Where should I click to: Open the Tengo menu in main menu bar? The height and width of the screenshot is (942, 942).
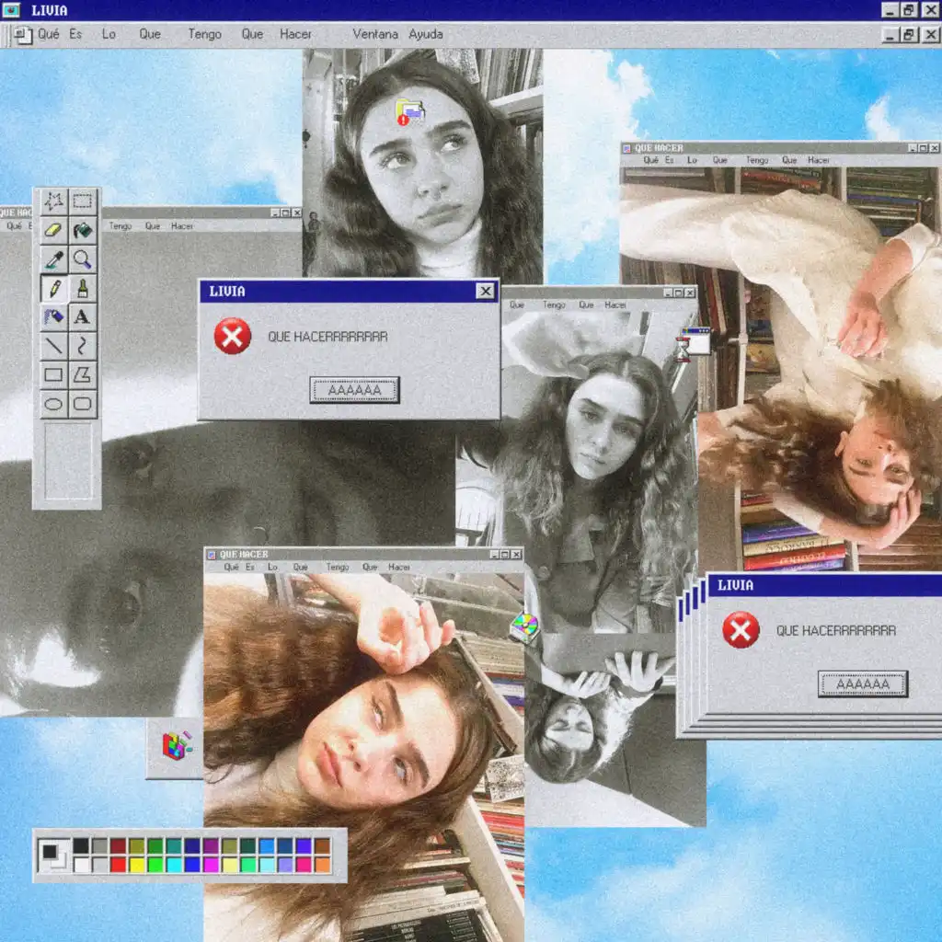205,34
